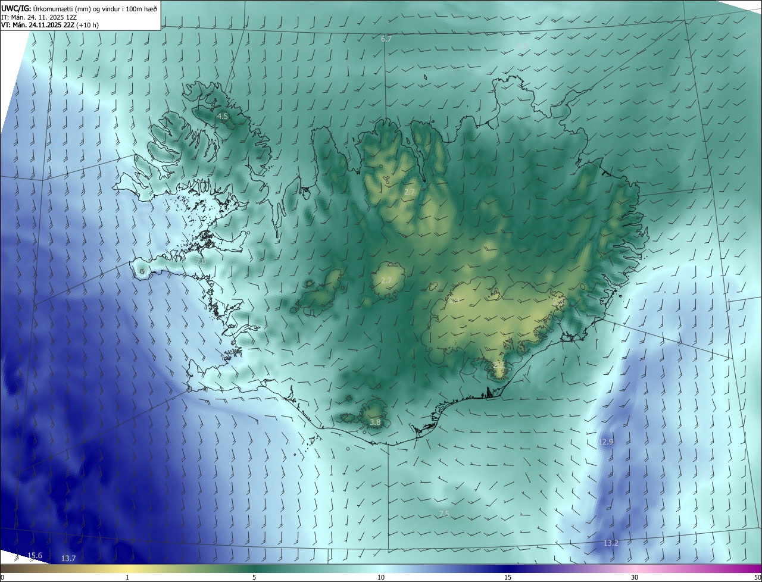The image size is (762, 582).
Task: Click the 13.2 value in the southeast ocean
Action: (611, 543)
